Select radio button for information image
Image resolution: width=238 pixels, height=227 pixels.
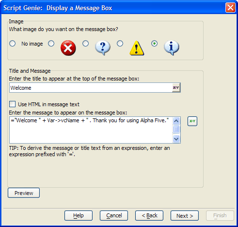coord(154,44)
